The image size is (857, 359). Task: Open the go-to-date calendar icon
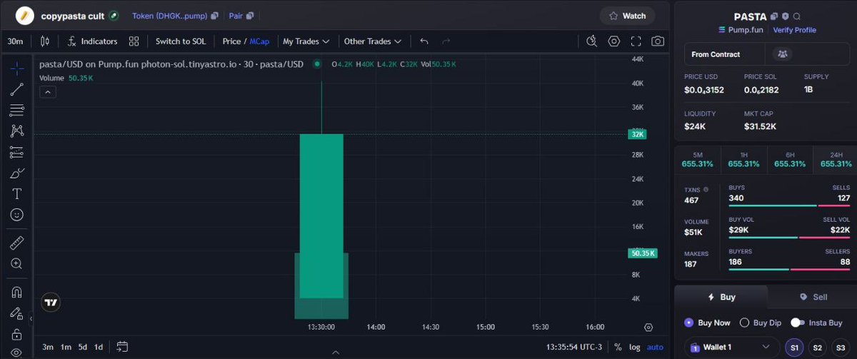pos(122,347)
